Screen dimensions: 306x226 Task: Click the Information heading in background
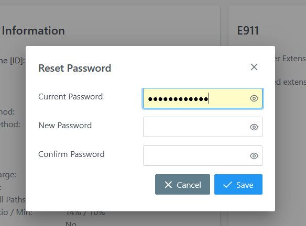tap(33, 31)
